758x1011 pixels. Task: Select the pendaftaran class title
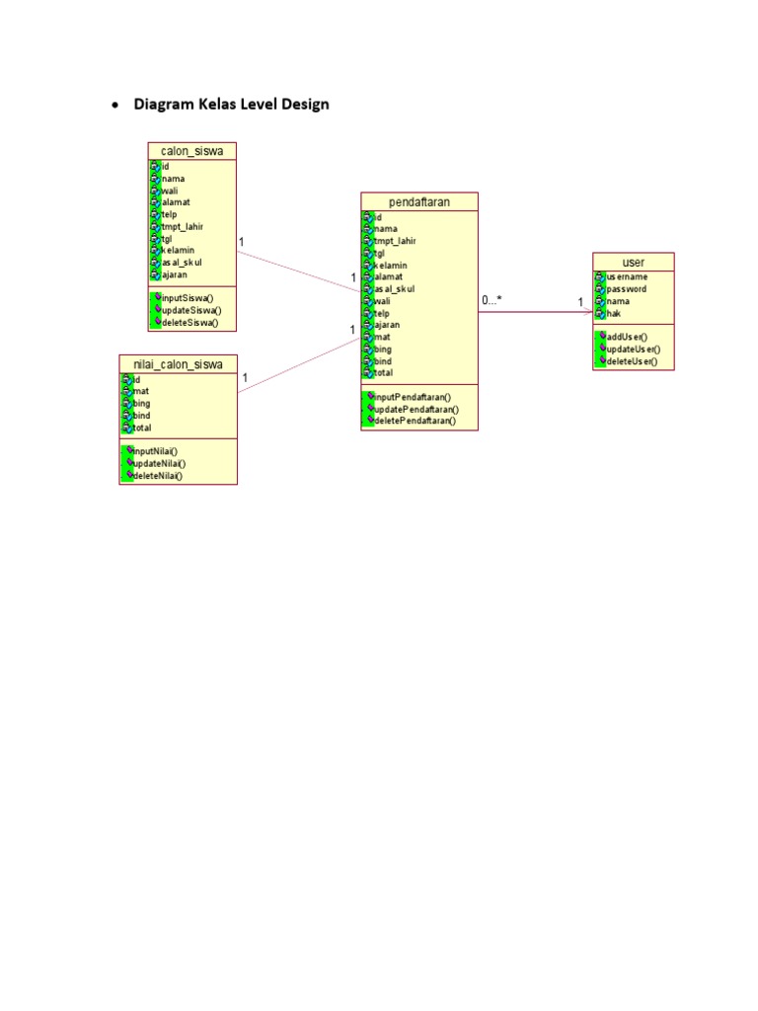point(418,201)
